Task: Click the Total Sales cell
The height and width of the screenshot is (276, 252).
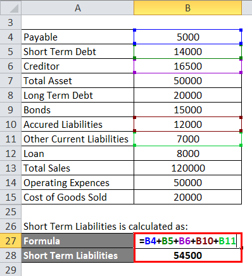Action: pyautogui.click(x=77, y=168)
